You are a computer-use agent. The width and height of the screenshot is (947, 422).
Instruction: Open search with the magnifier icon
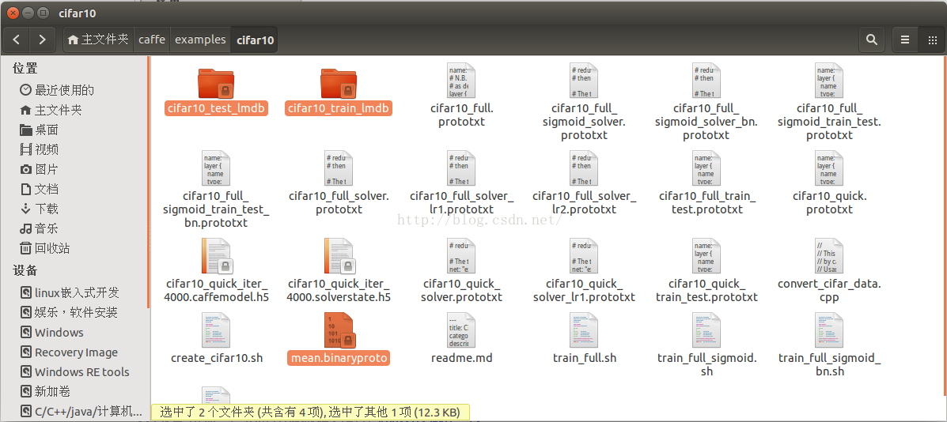coord(871,40)
